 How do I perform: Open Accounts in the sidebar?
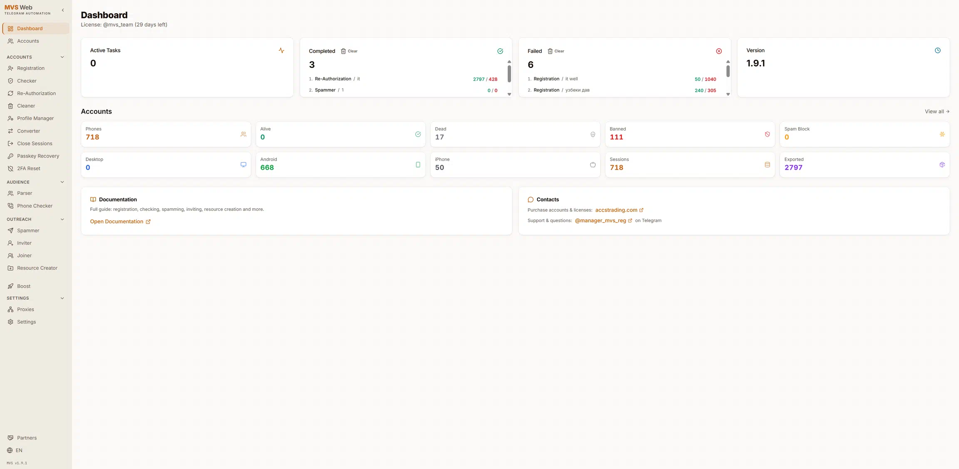[x=36, y=41]
